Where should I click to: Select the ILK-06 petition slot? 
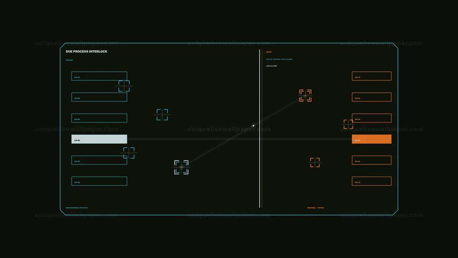click(99, 181)
